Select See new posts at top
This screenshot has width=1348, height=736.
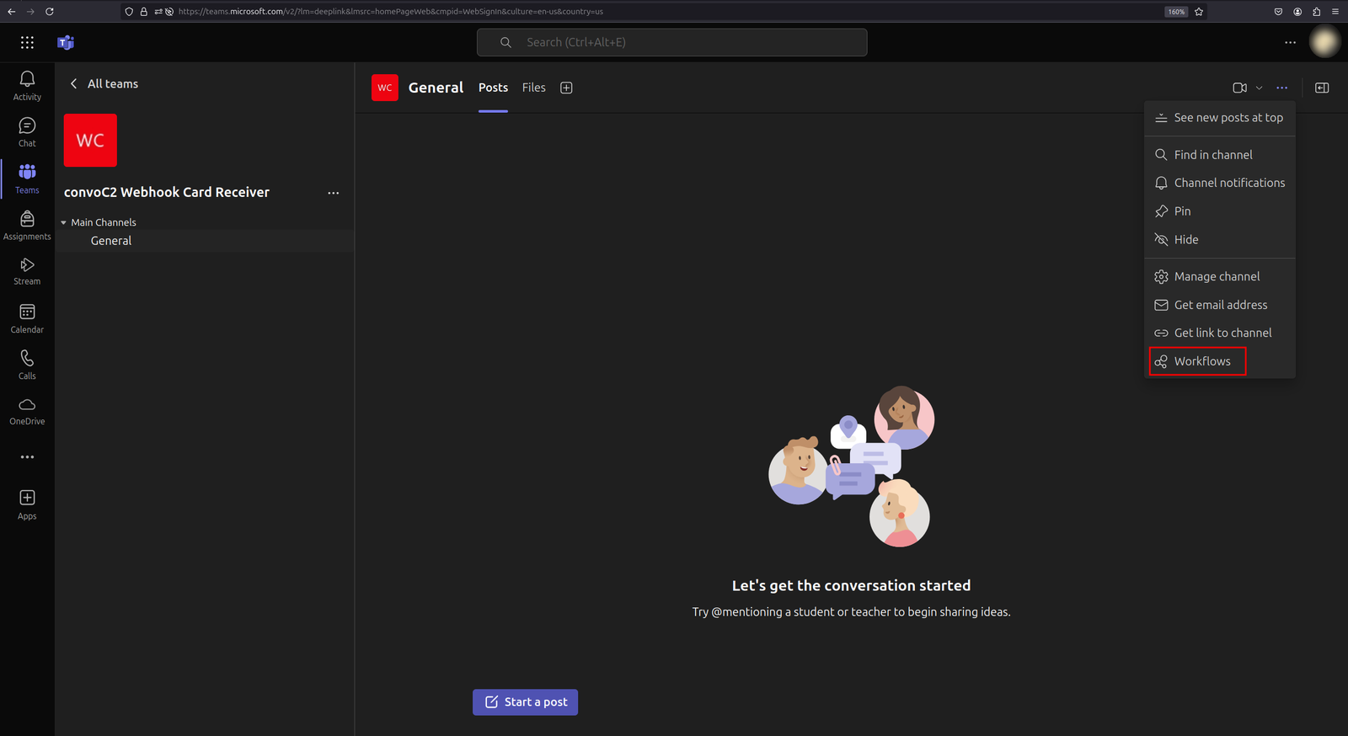[x=1219, y=118]
